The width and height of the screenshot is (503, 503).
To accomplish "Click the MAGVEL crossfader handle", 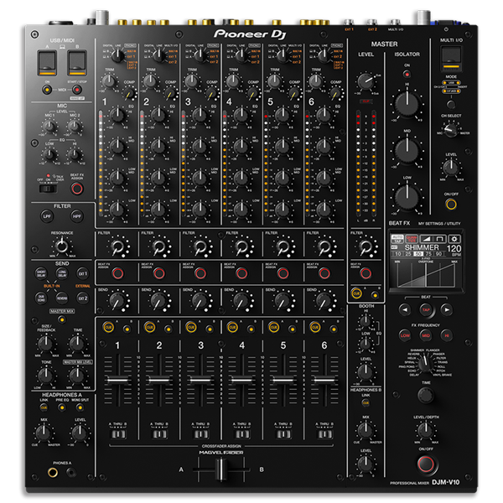I will pos(221,469).
